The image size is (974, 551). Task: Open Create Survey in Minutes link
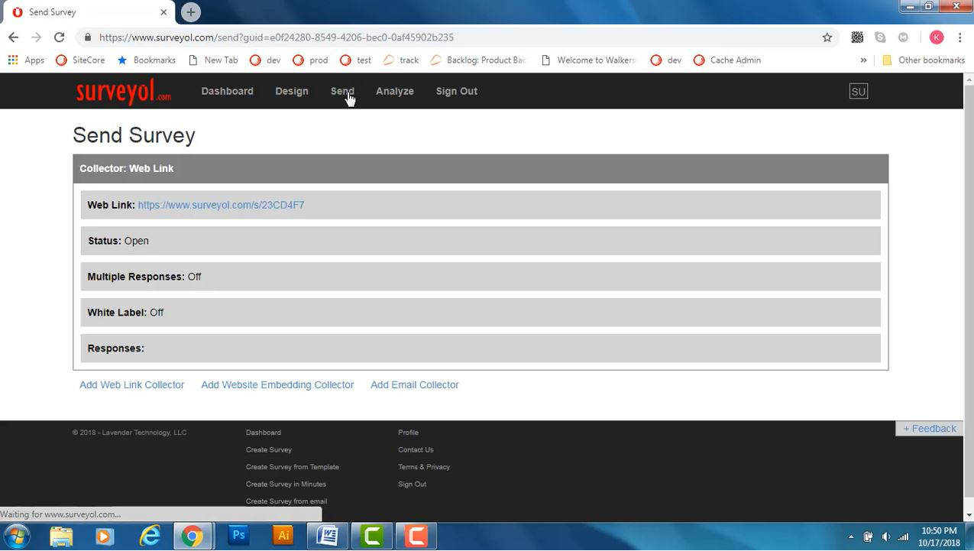coord(286,485)
